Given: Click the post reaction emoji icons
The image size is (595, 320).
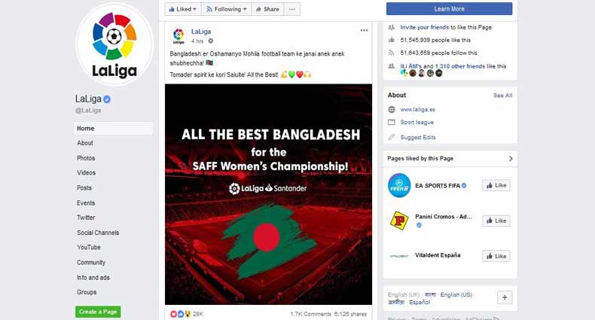Looking at the screenshot, I should [x=181, y=313].
